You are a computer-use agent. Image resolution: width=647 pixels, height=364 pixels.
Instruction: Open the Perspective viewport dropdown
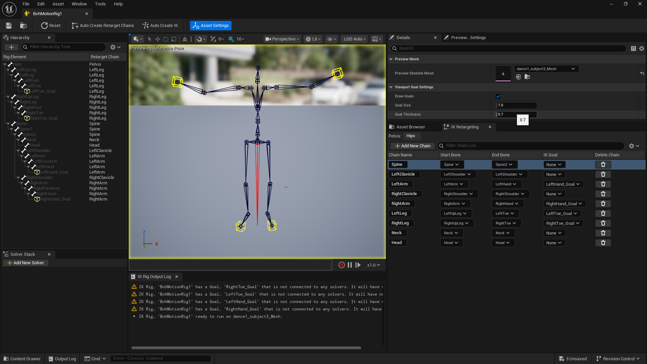(282, 39)
